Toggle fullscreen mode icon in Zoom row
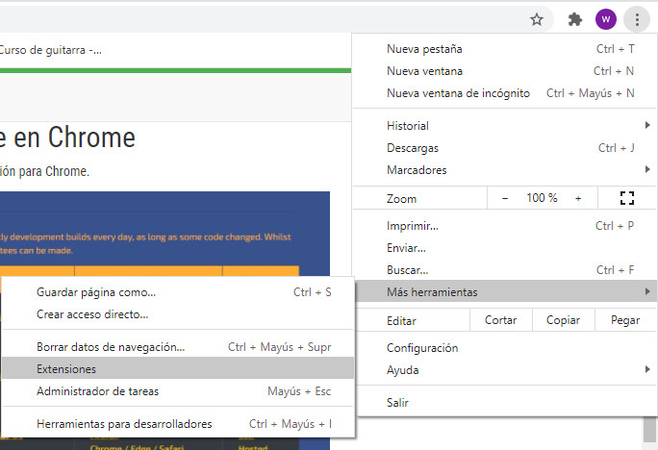Viewport: 658px width, 450px height. point(627,198)
